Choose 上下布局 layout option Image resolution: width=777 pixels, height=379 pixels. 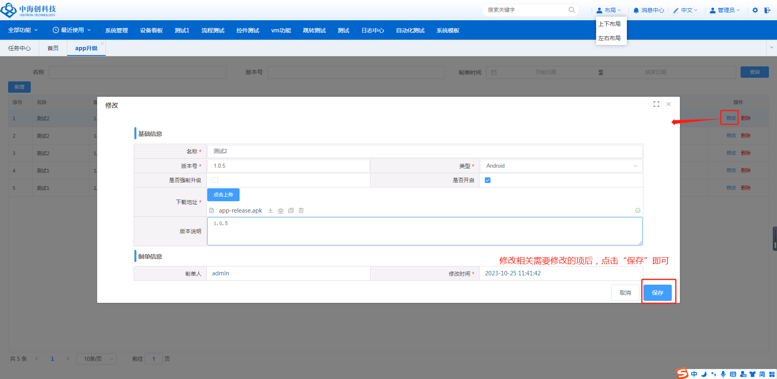click(609, 24)
